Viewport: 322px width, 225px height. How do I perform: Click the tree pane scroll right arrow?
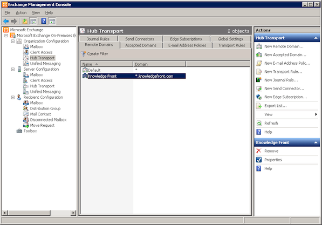(x=73, y=213)
